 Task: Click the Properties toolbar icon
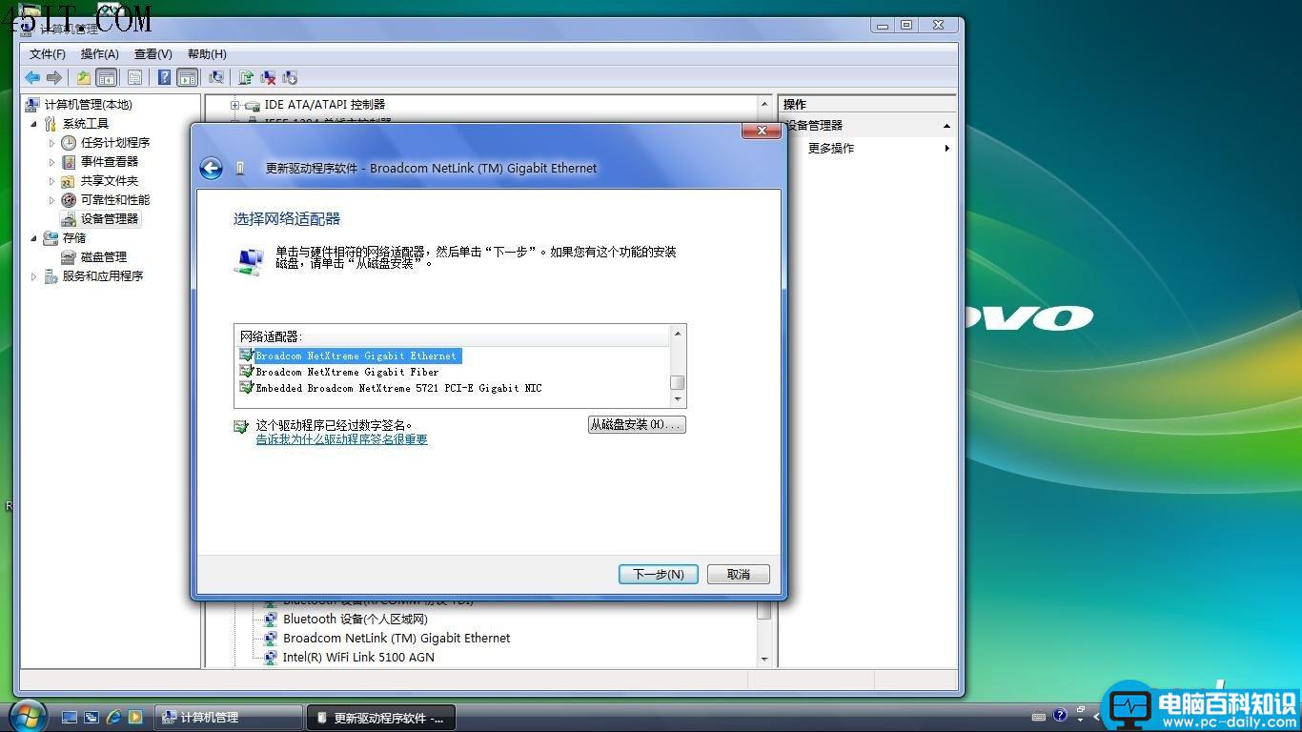coord(134,77)
